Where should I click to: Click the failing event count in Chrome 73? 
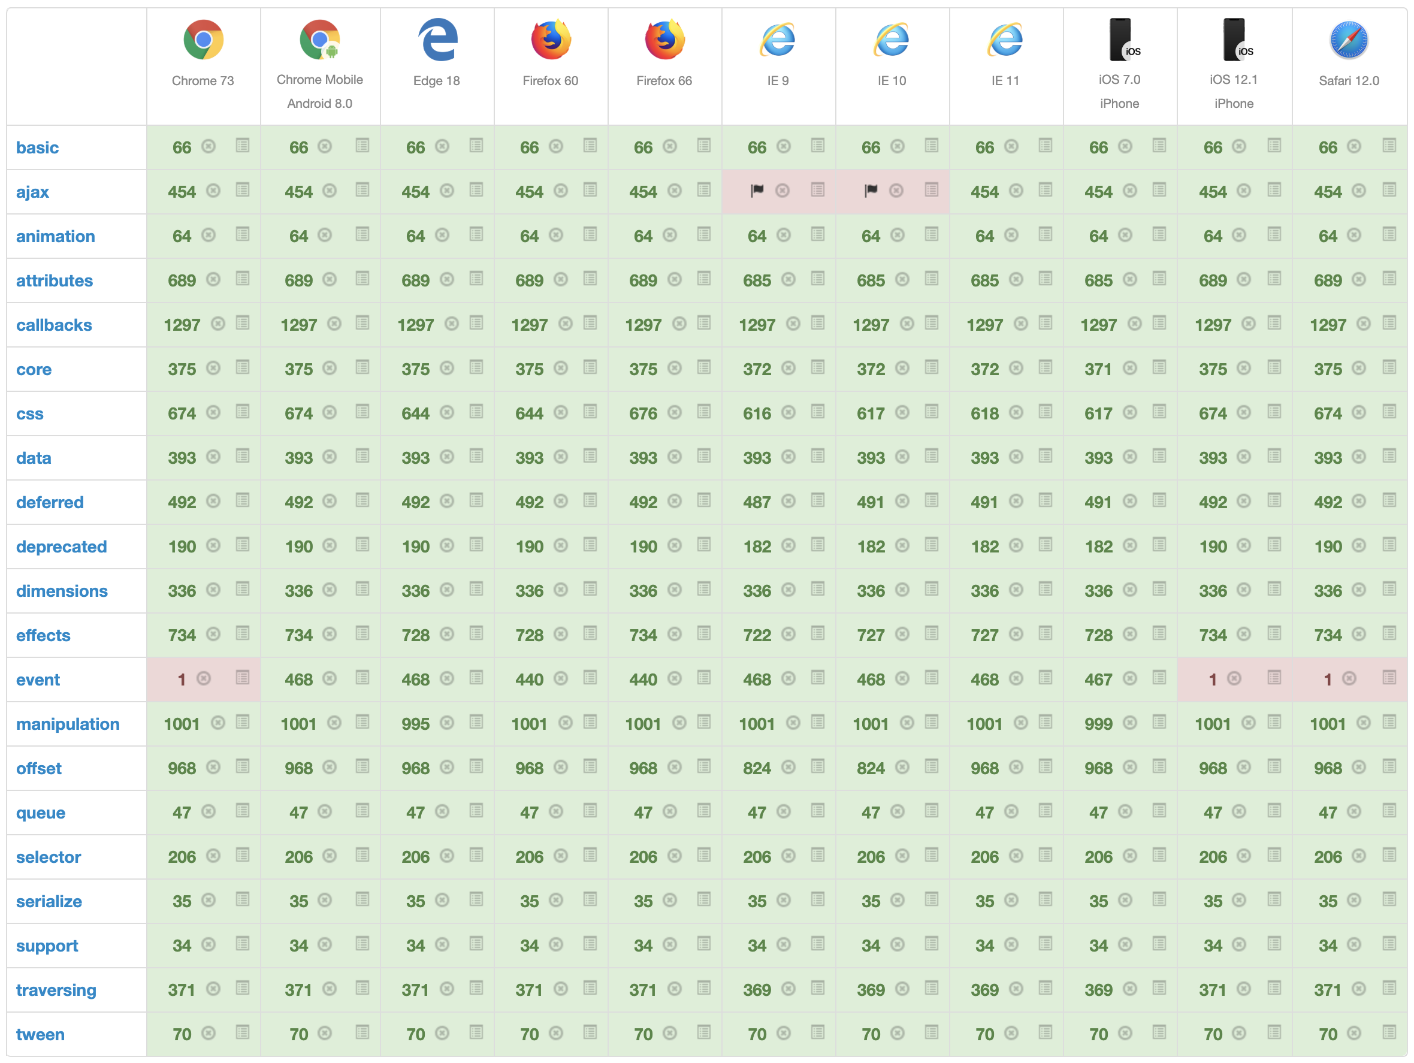[183, 680]
